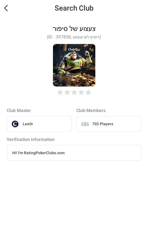Viewport: 148px width, 241px height.
Task: Tap the ClubGG logo on the avatar
Action: (x=74, y=49)
